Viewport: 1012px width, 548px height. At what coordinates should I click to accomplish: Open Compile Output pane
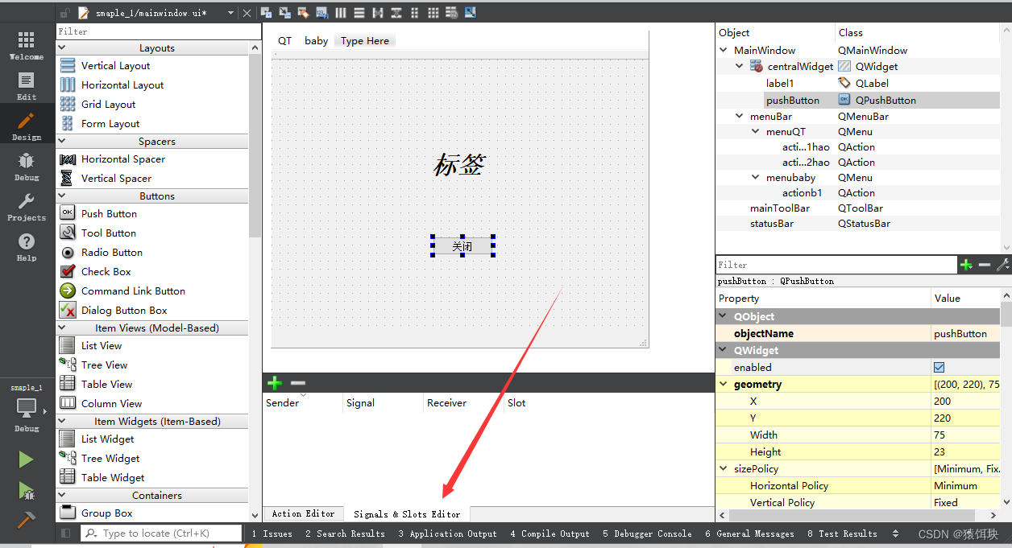550,534
